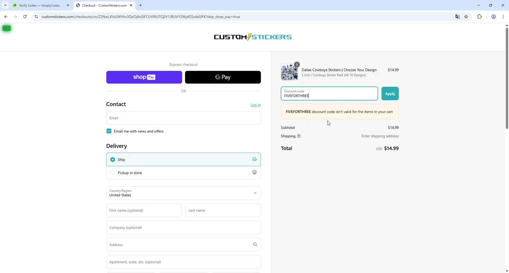Screen dimensions: 509x273
Task: Click the store pickup icon
Action: 254,172
